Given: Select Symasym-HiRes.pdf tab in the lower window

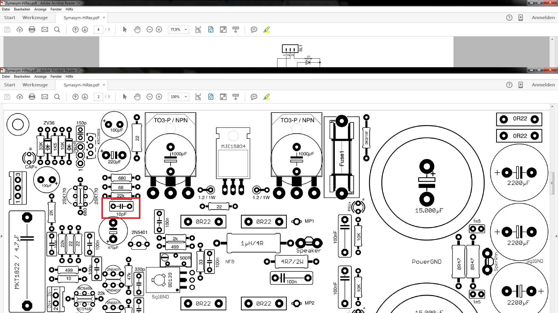Looking at the screenshot, I should (x=81, y=85).
